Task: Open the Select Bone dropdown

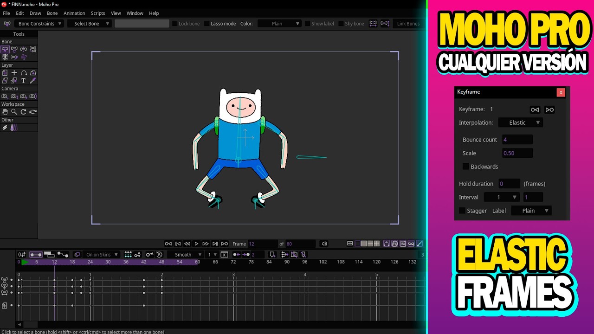Action: point(89,24)
